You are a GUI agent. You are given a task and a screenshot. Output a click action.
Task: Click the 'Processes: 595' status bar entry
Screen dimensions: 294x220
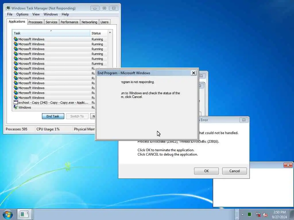coord(16,129)
